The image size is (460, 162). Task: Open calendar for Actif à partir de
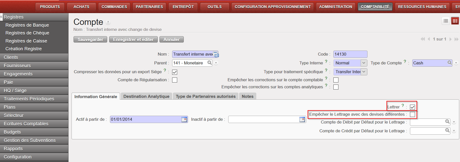click(184, 119)
